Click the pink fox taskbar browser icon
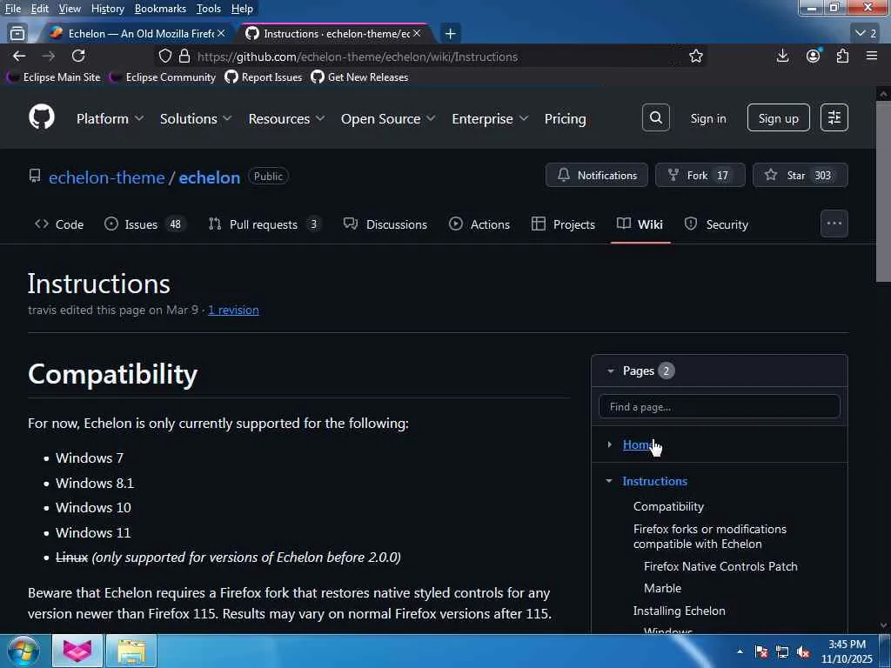 (x=77, y=651)
